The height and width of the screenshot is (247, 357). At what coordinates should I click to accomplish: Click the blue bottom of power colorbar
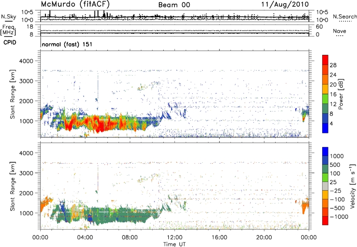click(325, 128)
